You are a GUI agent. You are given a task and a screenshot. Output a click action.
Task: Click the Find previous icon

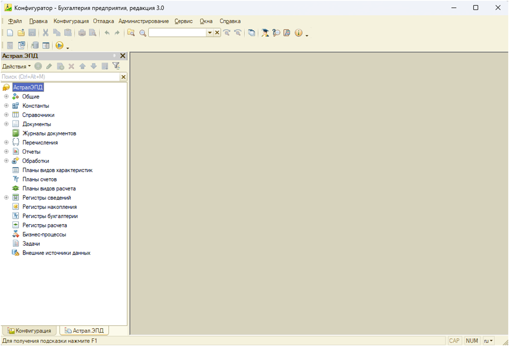click(238, 33)
